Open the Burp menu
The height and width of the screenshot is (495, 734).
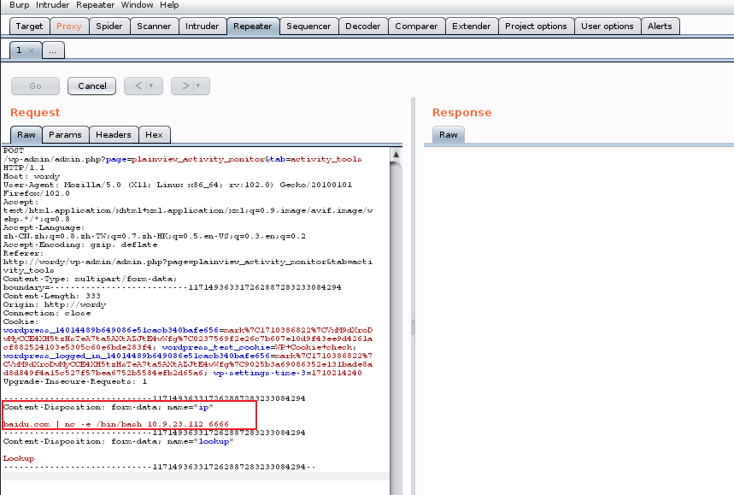coord(19,4)
